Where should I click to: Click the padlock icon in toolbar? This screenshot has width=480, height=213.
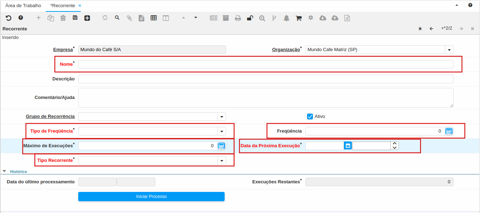coord(250,18)
